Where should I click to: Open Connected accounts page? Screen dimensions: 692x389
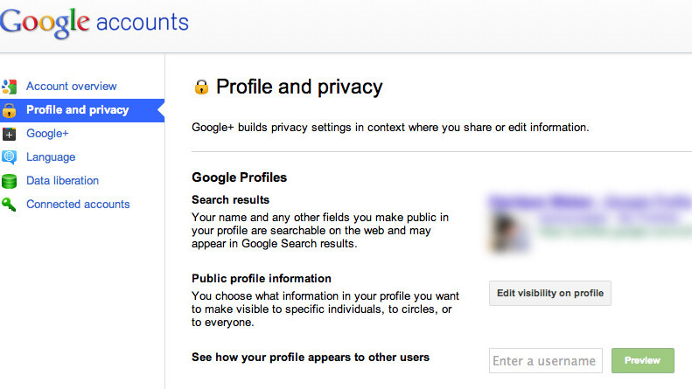pyautogui.click(x=78, y=205)
